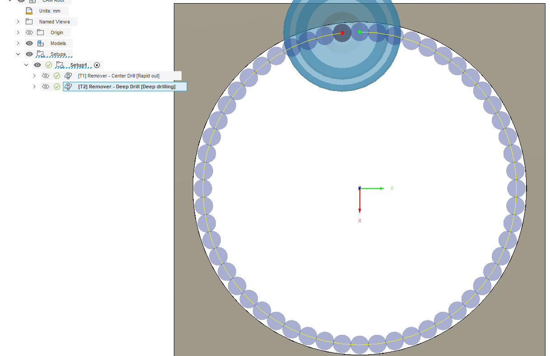
Task: Click the Setup1 label
Action: point(79,65)
